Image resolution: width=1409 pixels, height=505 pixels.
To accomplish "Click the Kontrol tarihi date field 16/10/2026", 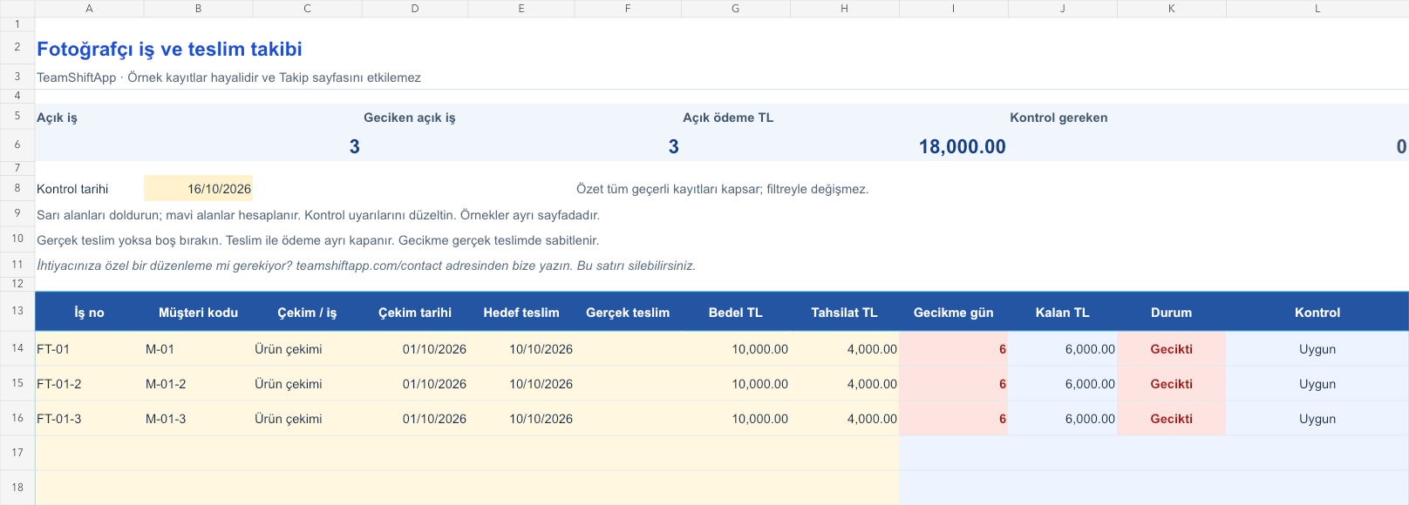I will [x=198, y=188].
